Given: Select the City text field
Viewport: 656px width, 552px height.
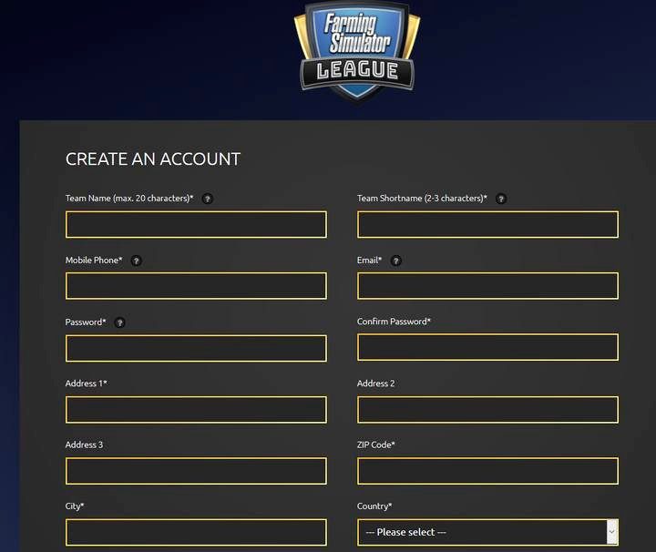Looking at the screenshot, I should pos(196,532).
